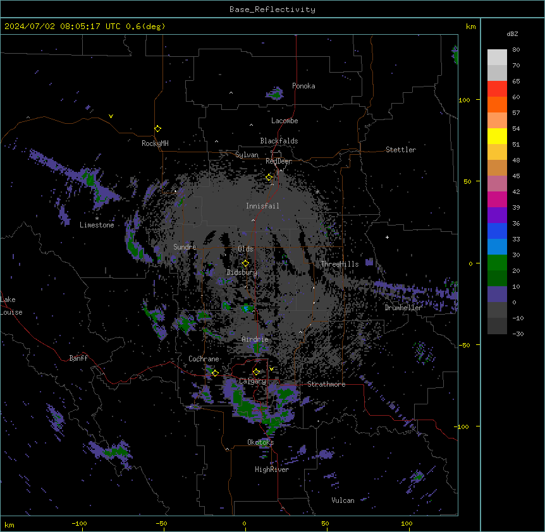The image size is (545, 532).
Task: Click the -50 tick label on vertical axis
Action: click(464, 345)
